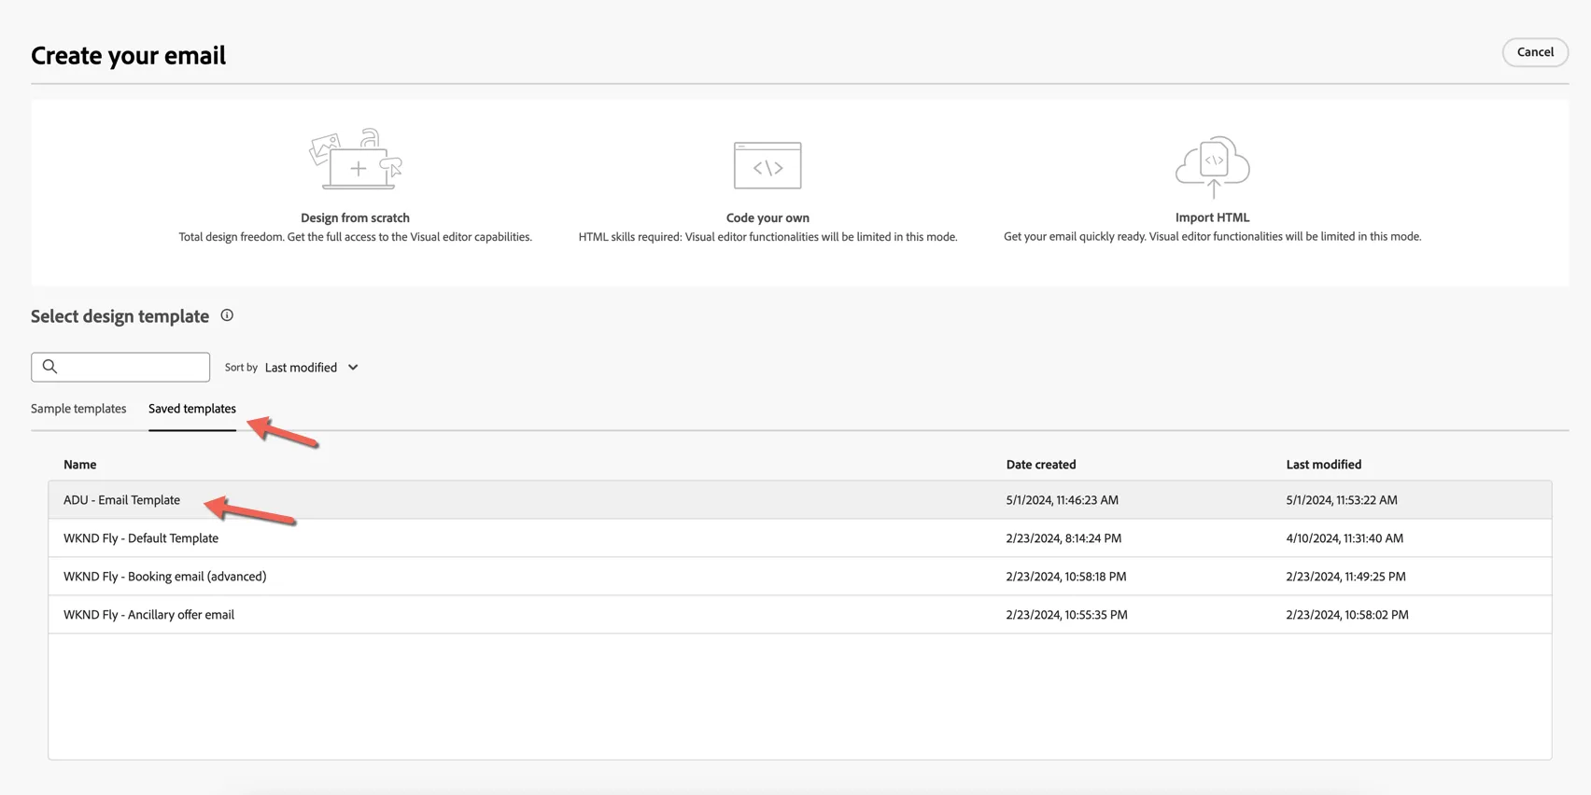Click the info icon beside Select design template

point(227,315)
